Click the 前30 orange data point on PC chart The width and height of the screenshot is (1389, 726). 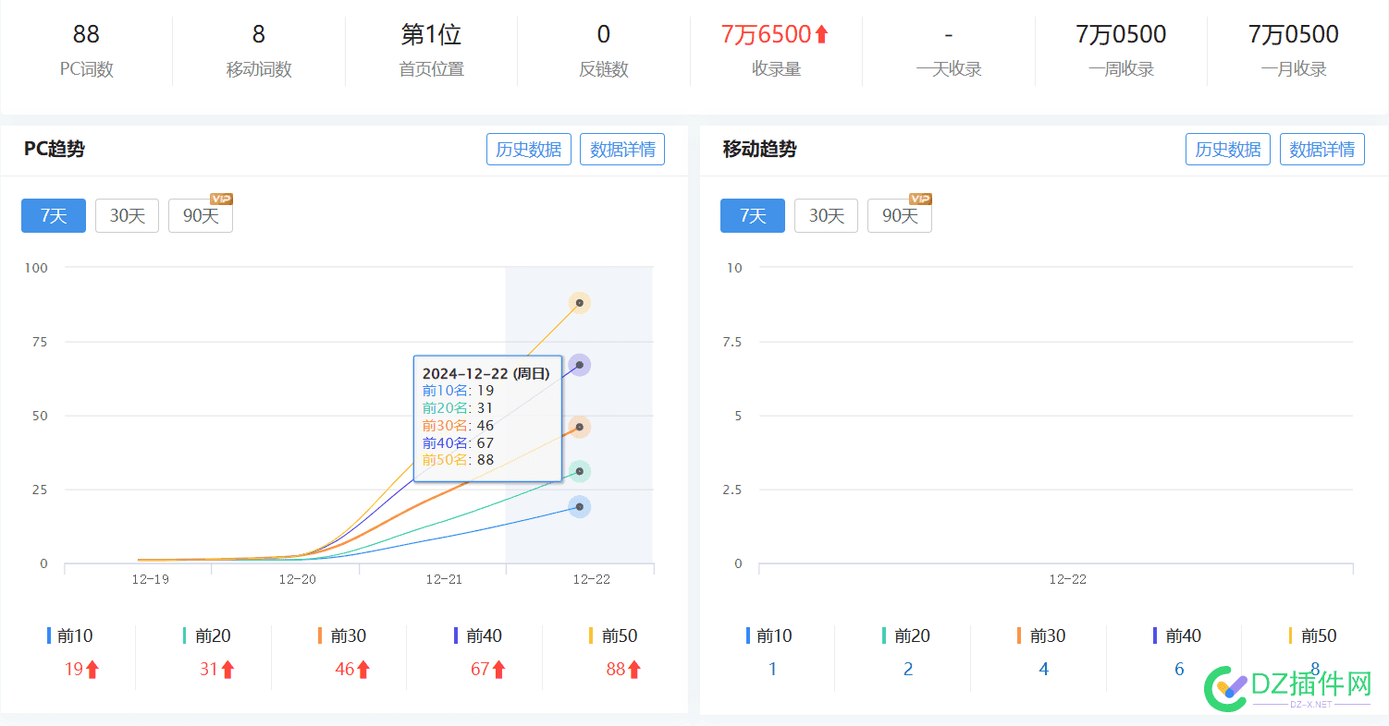pyautogui.click(x=580, y=427)
